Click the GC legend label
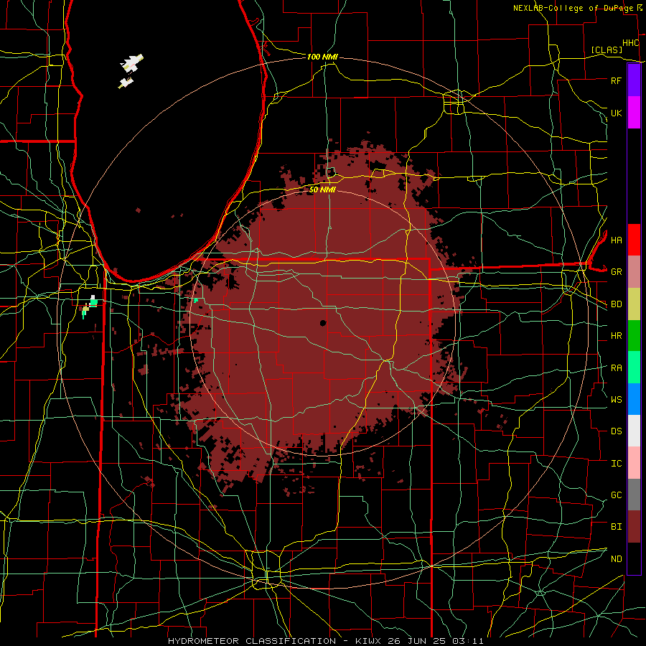Viewport: 646px width, 646px height. 616,495
